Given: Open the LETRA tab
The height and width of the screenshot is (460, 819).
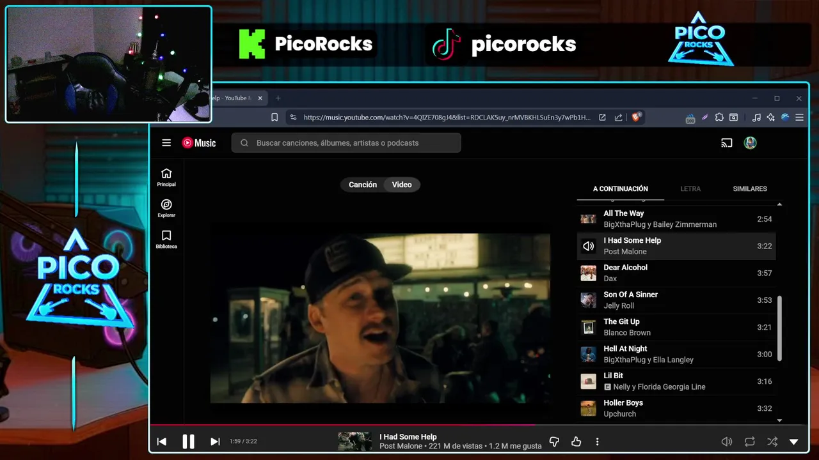Looking at the screenshot, I should [x=690, y=188].
